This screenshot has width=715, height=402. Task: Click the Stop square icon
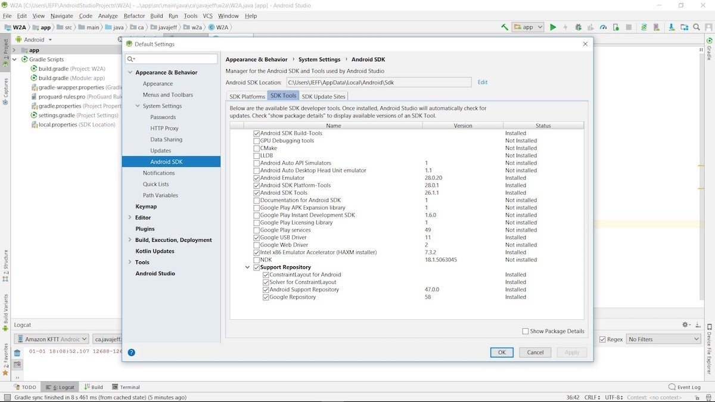click(x=628, y=27)
